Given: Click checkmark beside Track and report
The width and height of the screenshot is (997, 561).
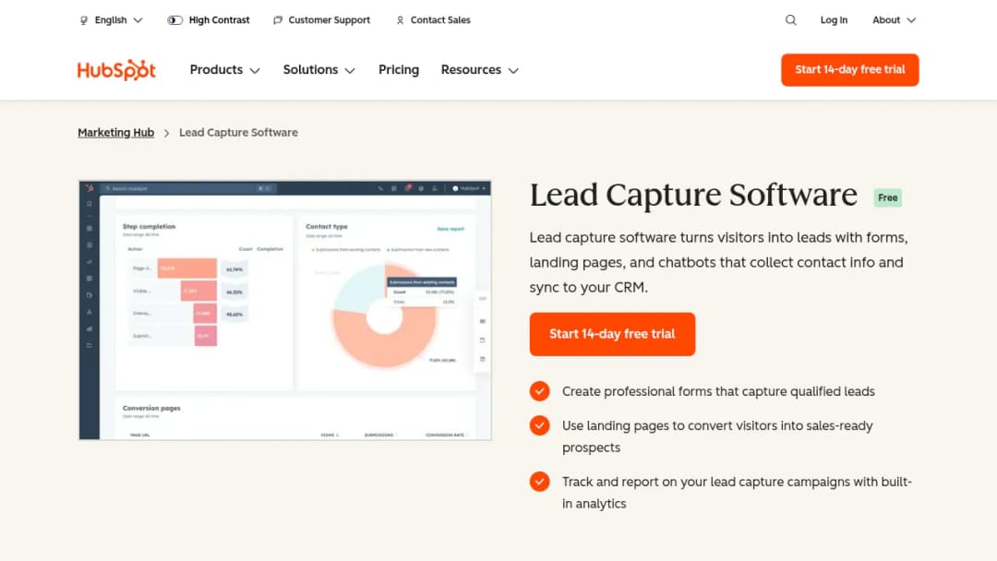Looking at the screenshot, I should point(540,482).
